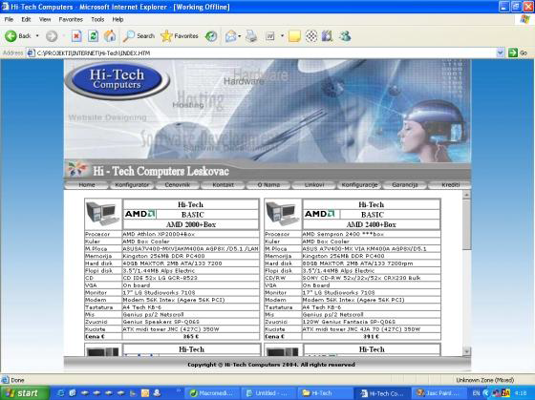
Task: Open the Garancija navigation link
Action: [x=405, y=185]
